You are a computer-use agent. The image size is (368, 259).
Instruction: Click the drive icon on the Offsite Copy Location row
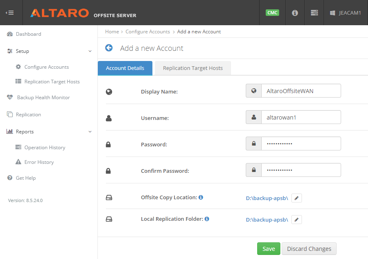tap(109, 198)
